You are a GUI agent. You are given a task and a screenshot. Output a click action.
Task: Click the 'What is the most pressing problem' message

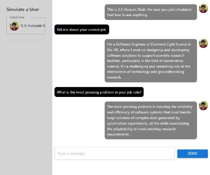(x=99, y=92)
